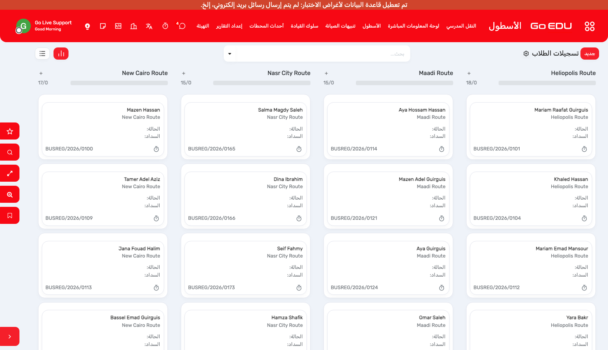This screenshot has width=608, height=350.
Task: Add quick record to Nasr City Route column
Action: 184,73
